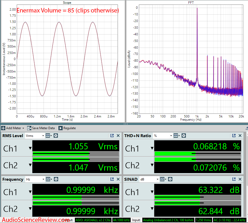
Task: Click AC (<10 Hz) - 22.4 kHz filter status
Action: click(229, 220)
